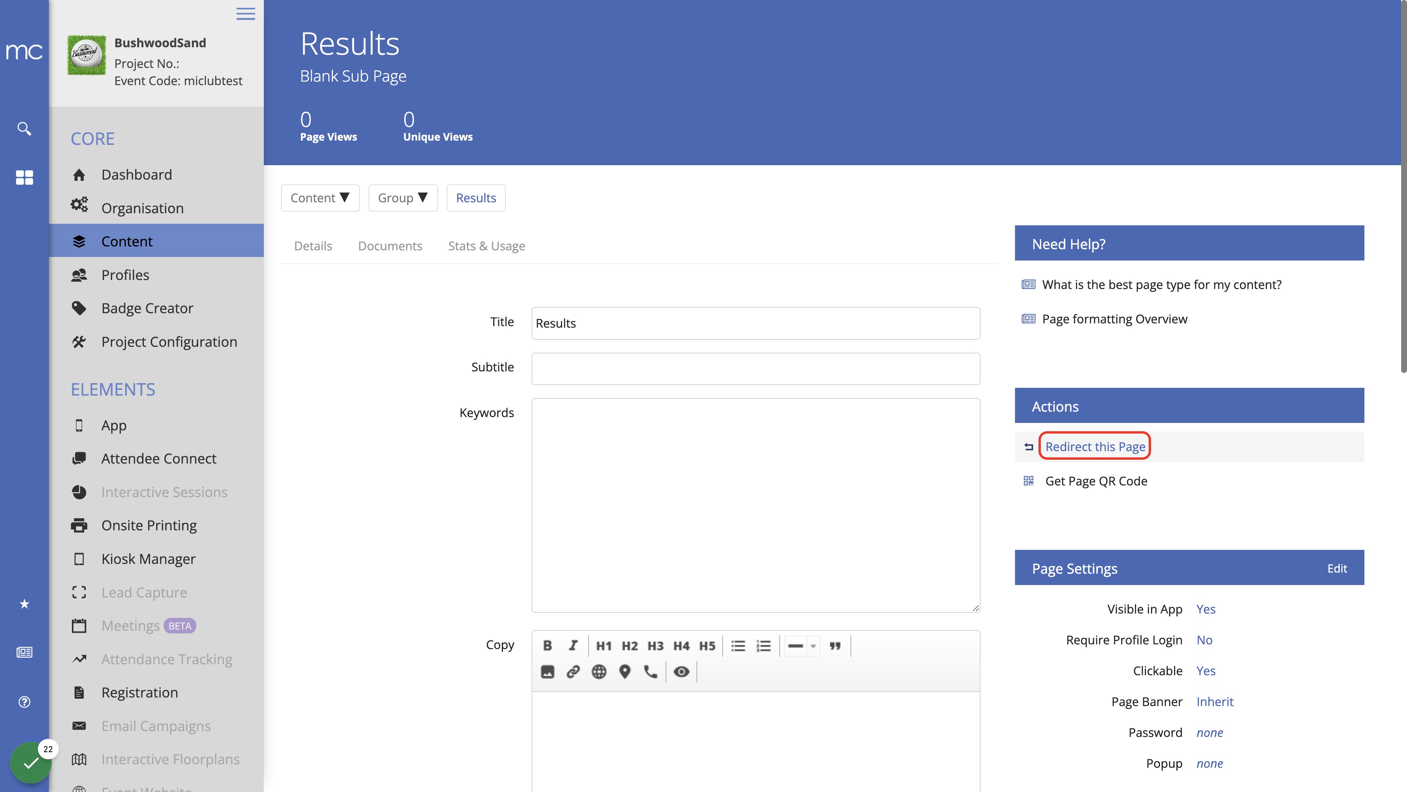Viewport: 1407px width, 792px height.
Task: Open the apps grid icon in left rail
Action: click(24, 177)
